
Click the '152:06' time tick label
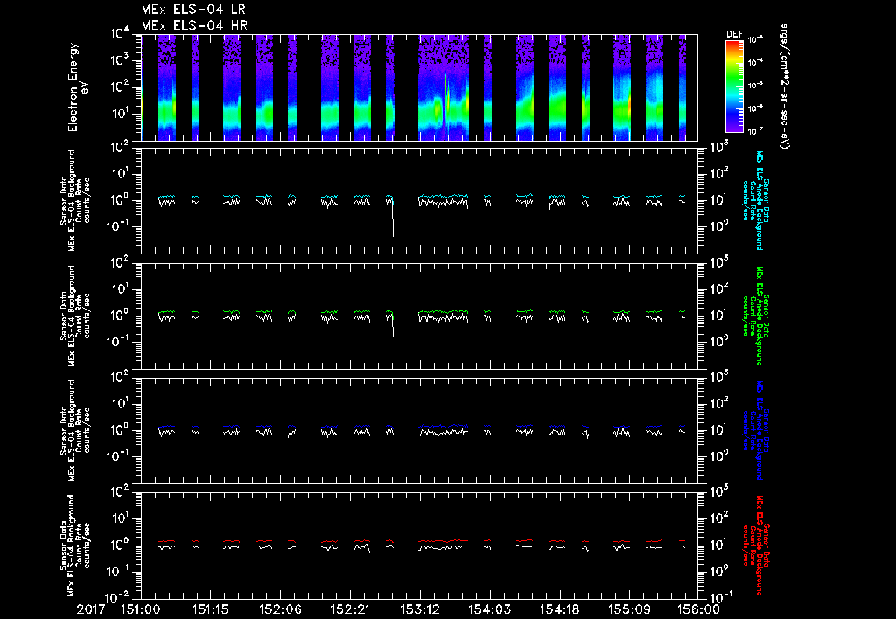click(280, 610)
